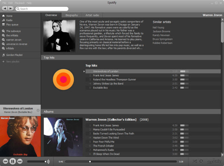Open Warren Zevon [Collector's Edition] album title
This screenshot has height=166, width=224.
click(x=111, y=119)
